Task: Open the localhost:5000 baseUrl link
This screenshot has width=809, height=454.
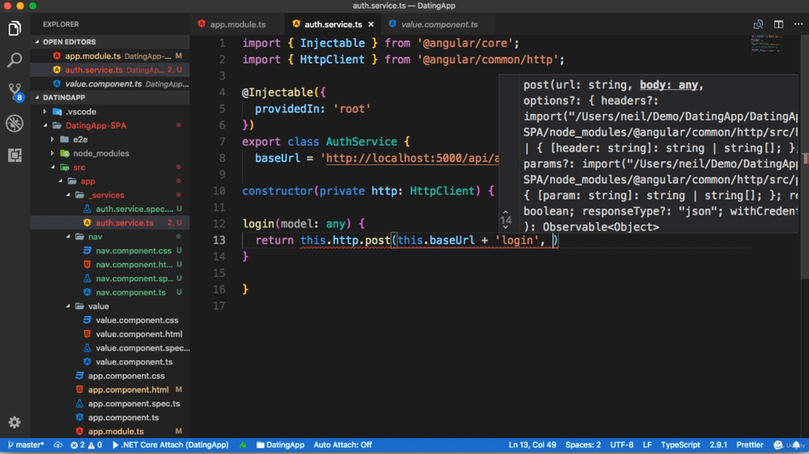Action: coord(413,158)
